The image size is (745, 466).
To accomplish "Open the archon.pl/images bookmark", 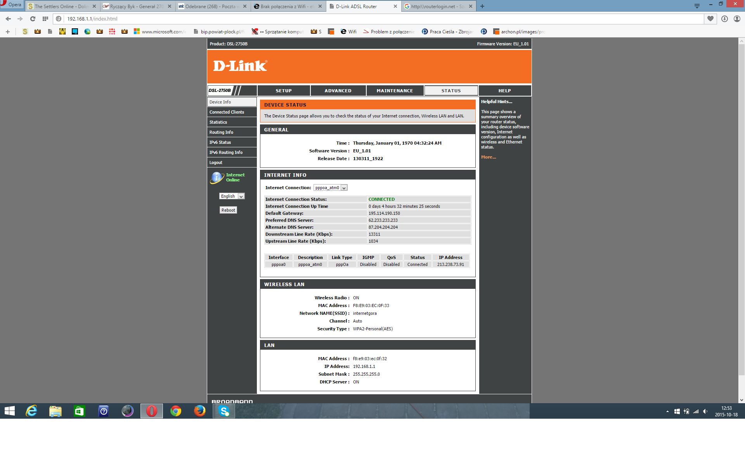I will click(x=519, y=32).
